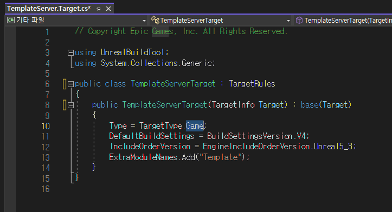Image resolution: width=392 pixels, height=212 pixels.
Task: Click the change marker beside line 6
Action: click(x=65, y=84)
